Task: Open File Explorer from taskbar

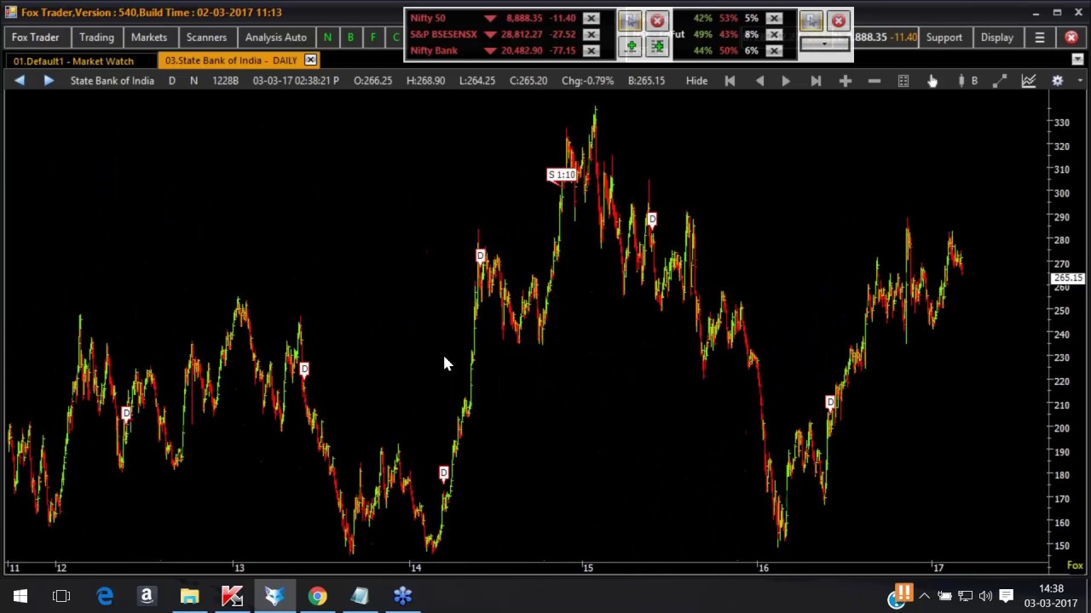Action: (189, 596)
